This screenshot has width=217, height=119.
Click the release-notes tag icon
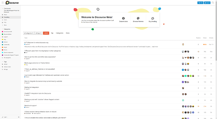click(x=2, y=67)
